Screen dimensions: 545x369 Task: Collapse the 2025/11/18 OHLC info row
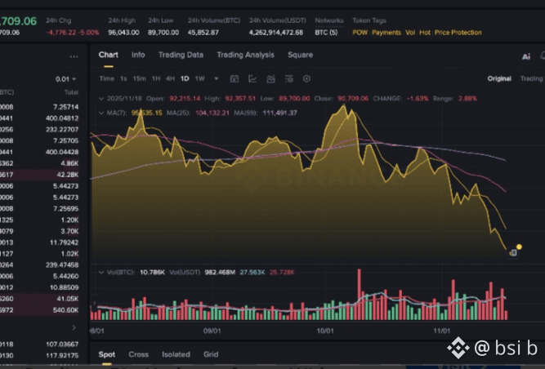tap(101, 99)
